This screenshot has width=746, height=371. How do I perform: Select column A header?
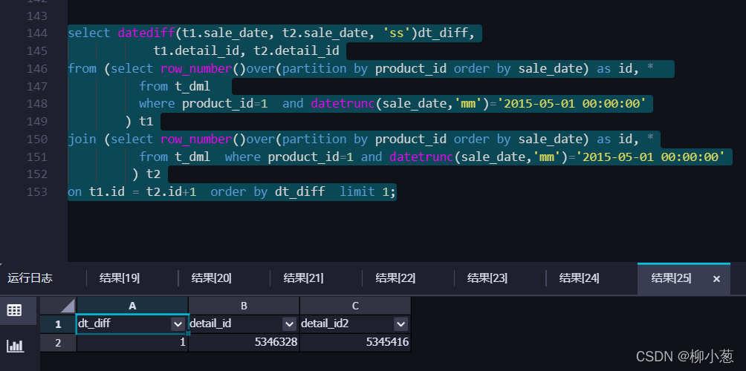pyautogui.click(x=133, y=306)
